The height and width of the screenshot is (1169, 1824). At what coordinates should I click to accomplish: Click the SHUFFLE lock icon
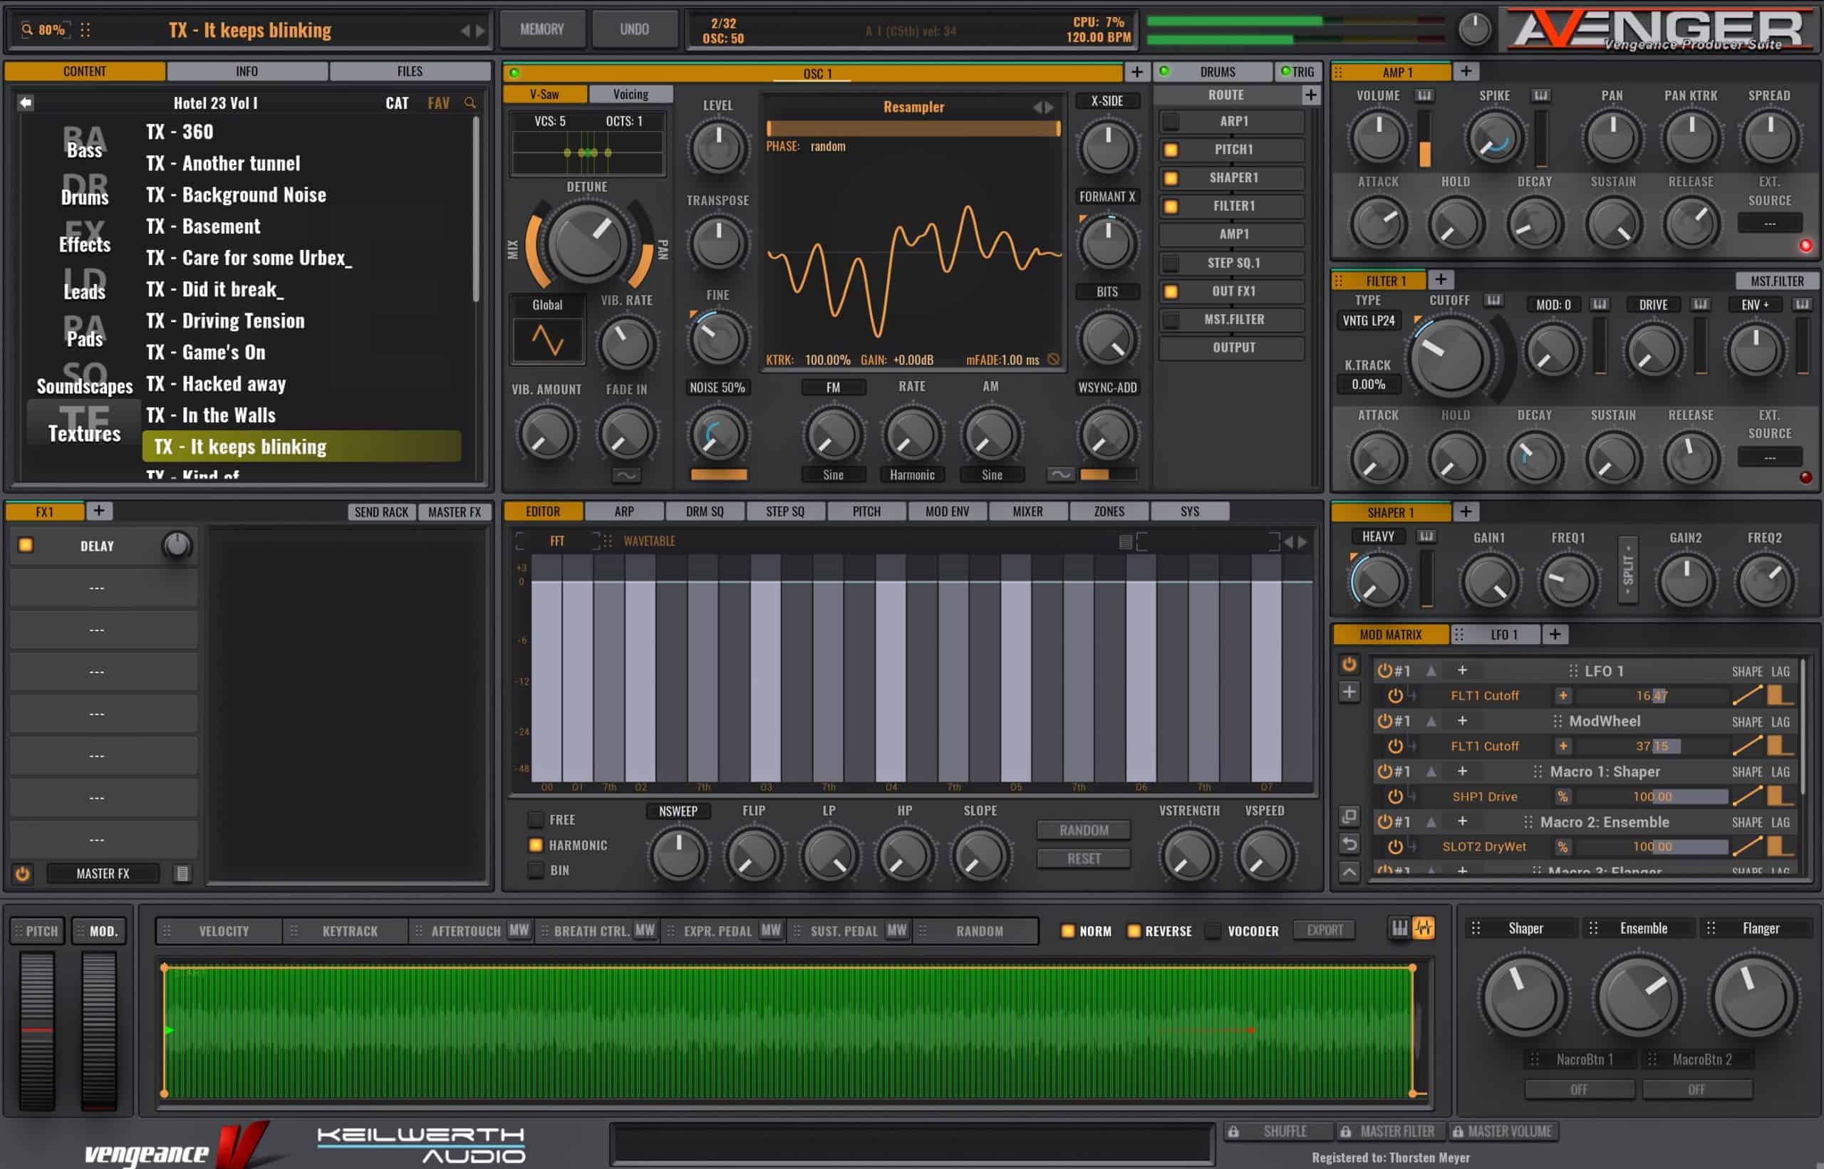pyautogui.click(x=1234, y=1132)
